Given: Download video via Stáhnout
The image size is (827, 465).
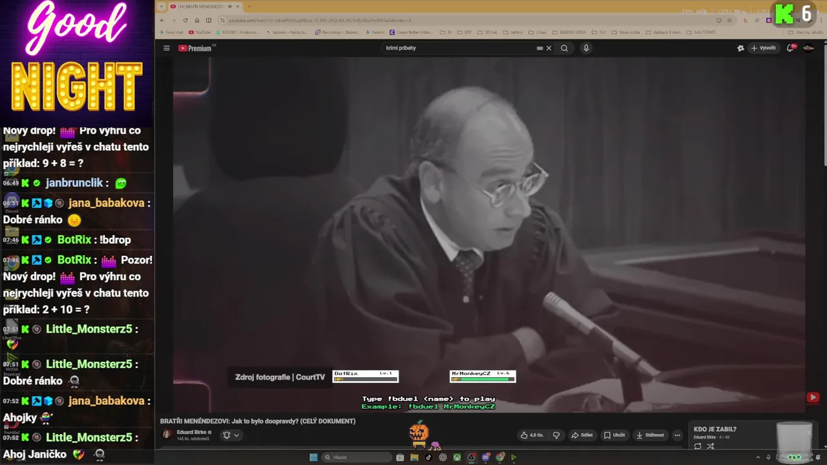Looking at the screenshot, I should [x=650, y=435].
